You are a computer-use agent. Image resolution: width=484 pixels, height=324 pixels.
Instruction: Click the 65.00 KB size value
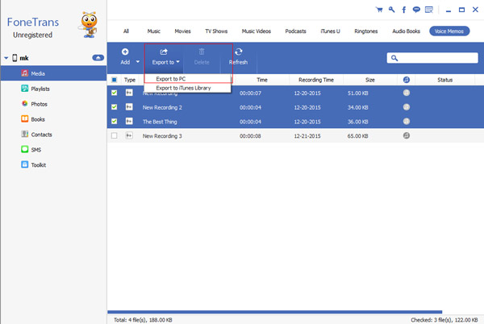[x=357, y=136]
